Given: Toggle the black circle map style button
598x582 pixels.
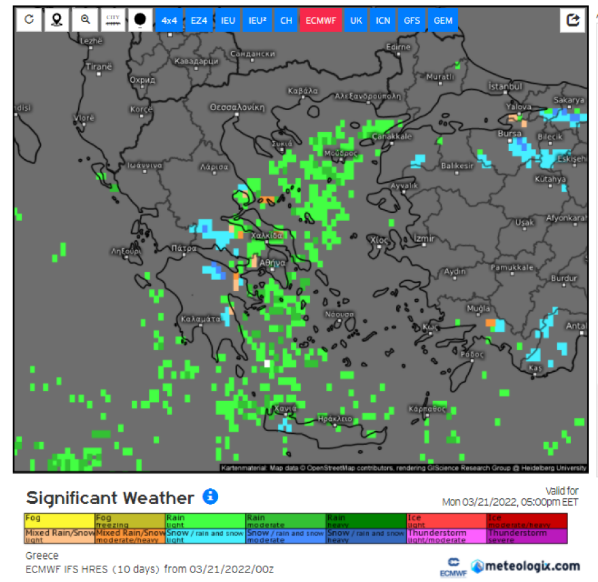Looking at the screenshot, I should (x=140, y=20).
